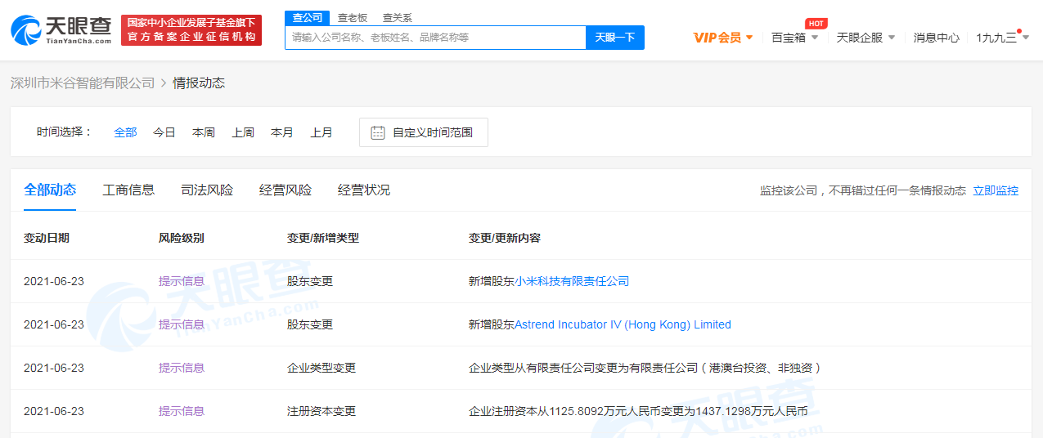Click 股东变更 in 小米科技 row
The height and width of the screenshot is (438, 1043).
[310, 281]
